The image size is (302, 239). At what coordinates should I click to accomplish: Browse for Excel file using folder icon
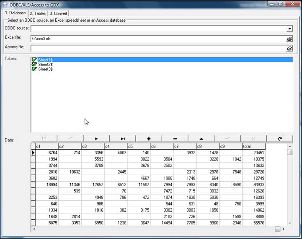(289, 39)
